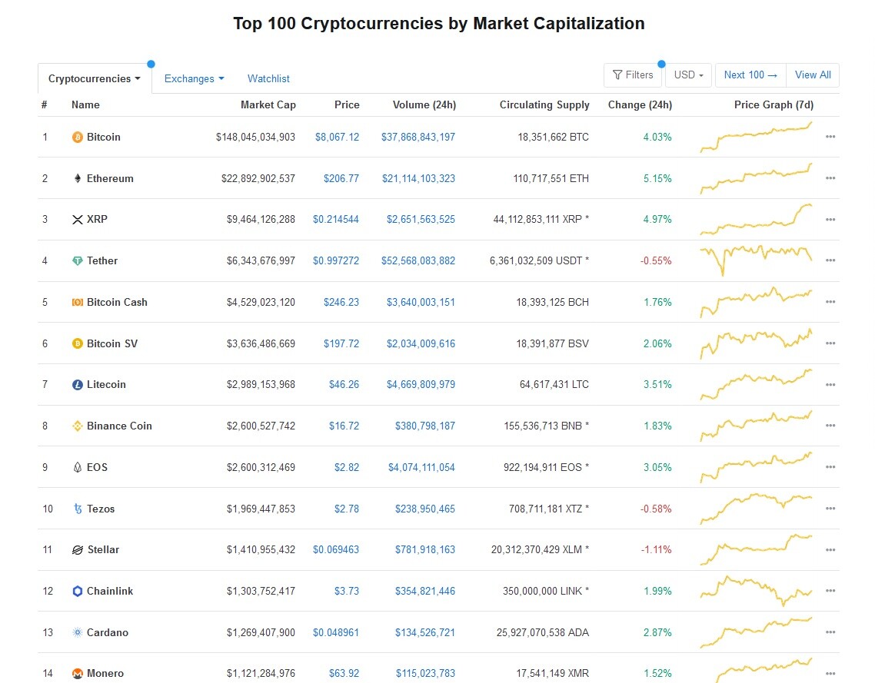Click the Chainlink hexagon icon
The image size is (875, 683).
click(x=78, y=591)
